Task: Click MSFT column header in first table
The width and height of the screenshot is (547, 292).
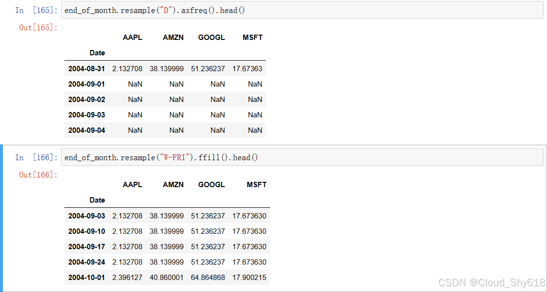Action: point(252,38)
